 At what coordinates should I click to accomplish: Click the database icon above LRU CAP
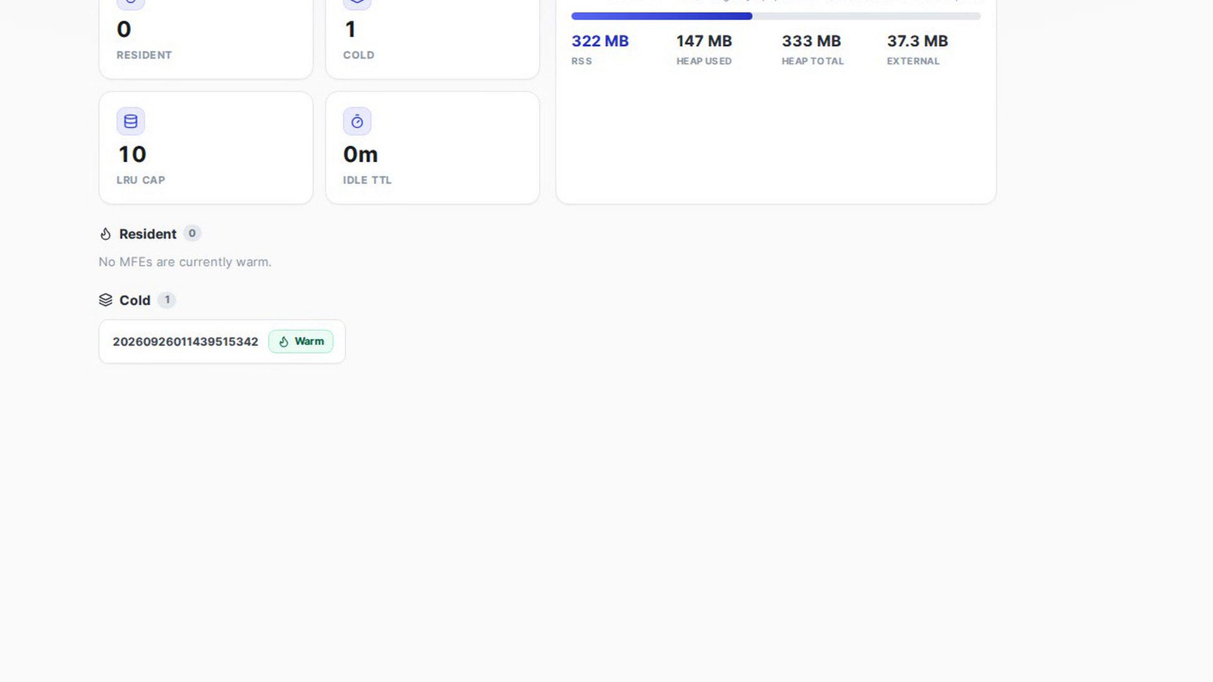(x=131, y=121)
